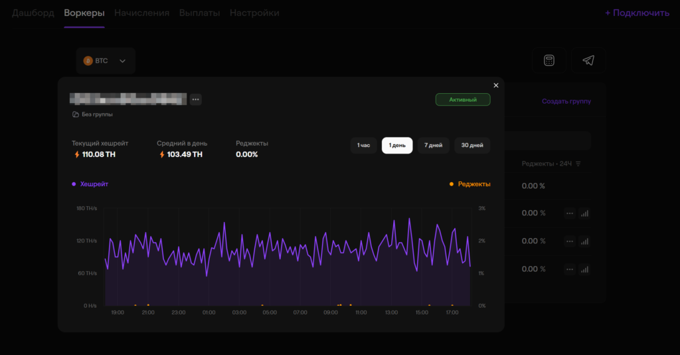Click the folder icon beside Без группы
This screenshot has height=355, width=680.
(76, 114)
